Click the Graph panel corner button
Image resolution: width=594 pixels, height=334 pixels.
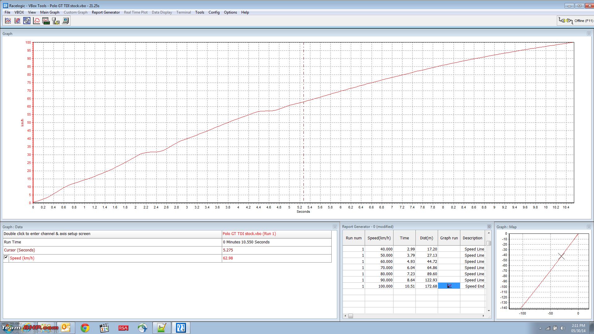589,34
